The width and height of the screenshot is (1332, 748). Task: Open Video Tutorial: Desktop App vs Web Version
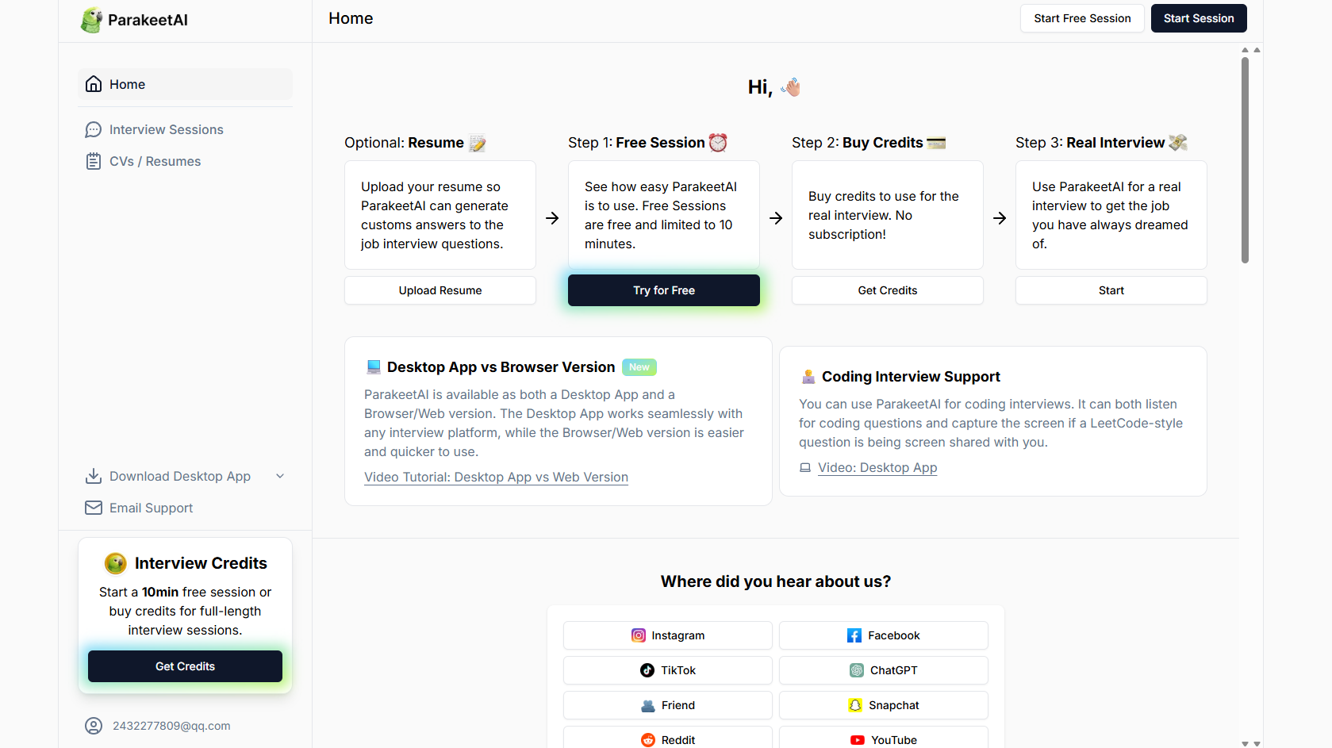pyautogui.click(x=496, y=477)
